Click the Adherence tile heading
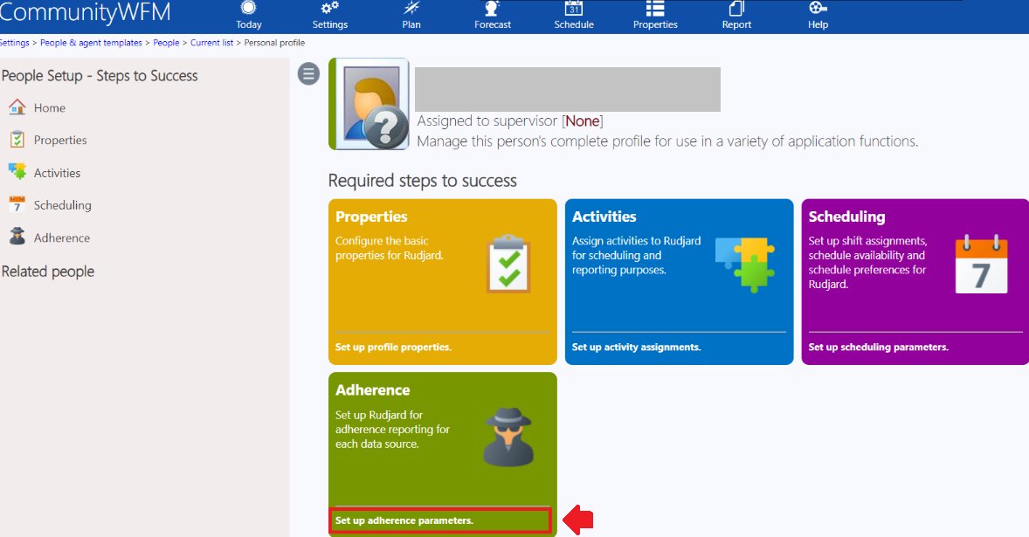1029x537 pixels. pos(373,390)
